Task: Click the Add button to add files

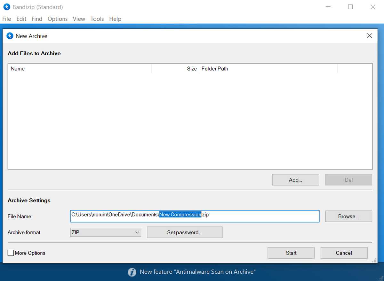Action: tap(295, 179)
